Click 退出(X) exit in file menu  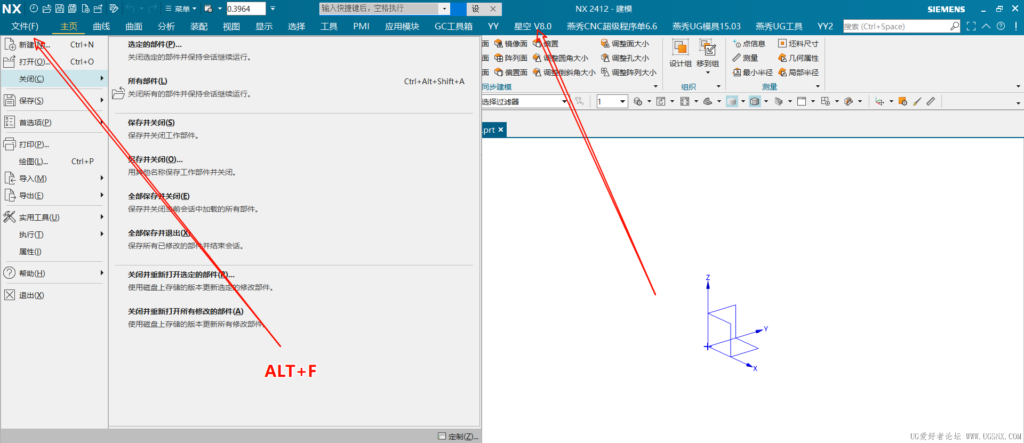53,295
